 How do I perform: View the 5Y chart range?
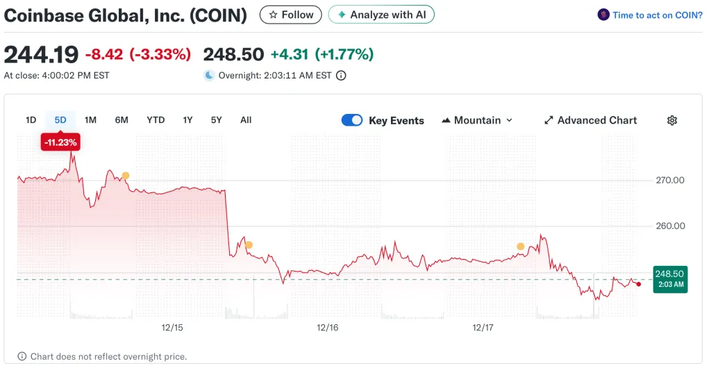217,120
